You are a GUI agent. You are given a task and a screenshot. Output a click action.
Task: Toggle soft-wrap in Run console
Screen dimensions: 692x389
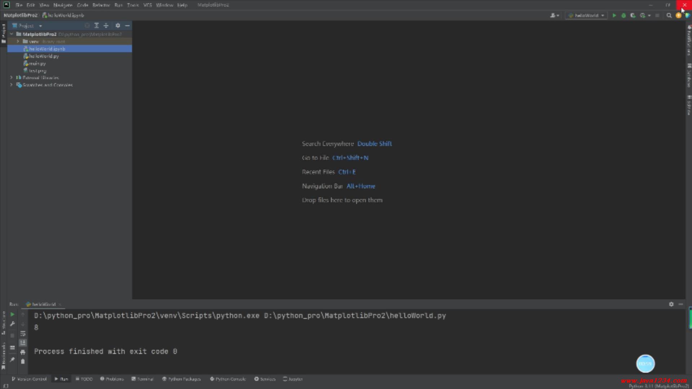(23, 334)
